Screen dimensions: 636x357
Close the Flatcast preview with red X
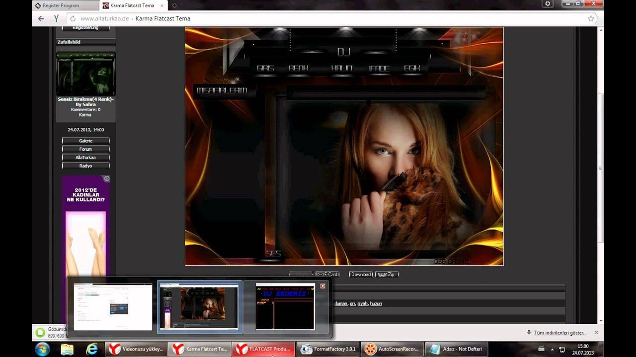(322, 286)
